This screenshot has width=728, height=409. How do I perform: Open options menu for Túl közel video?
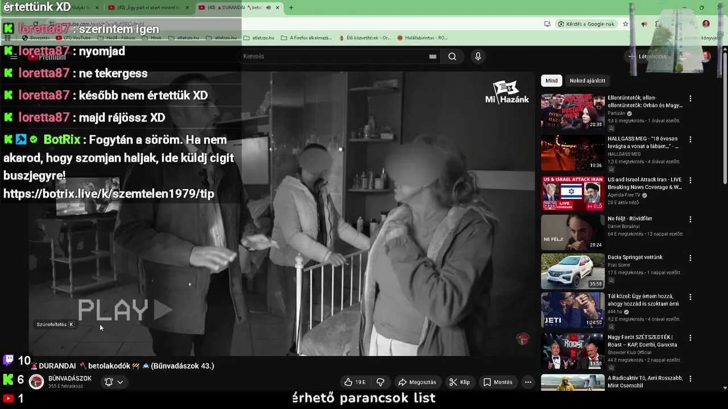click(690, 297)
